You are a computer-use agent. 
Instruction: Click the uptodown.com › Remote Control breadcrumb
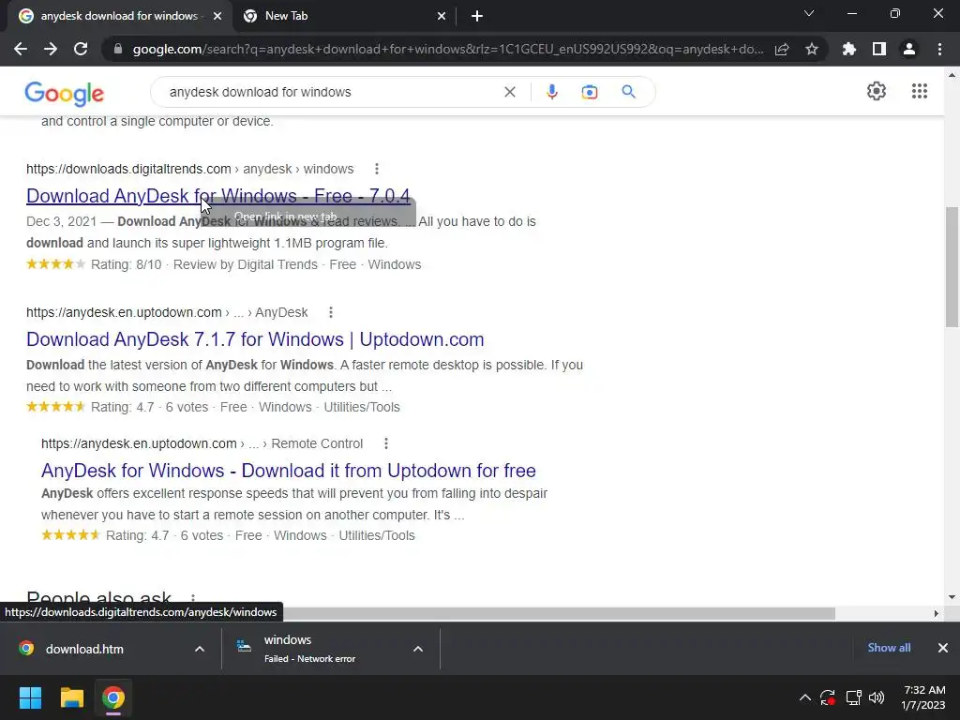(x=202, y=443)
